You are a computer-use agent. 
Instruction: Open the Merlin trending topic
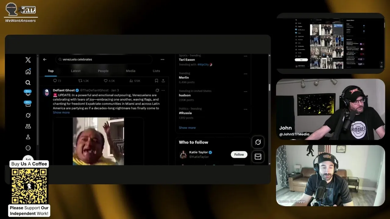pos(184,78)
